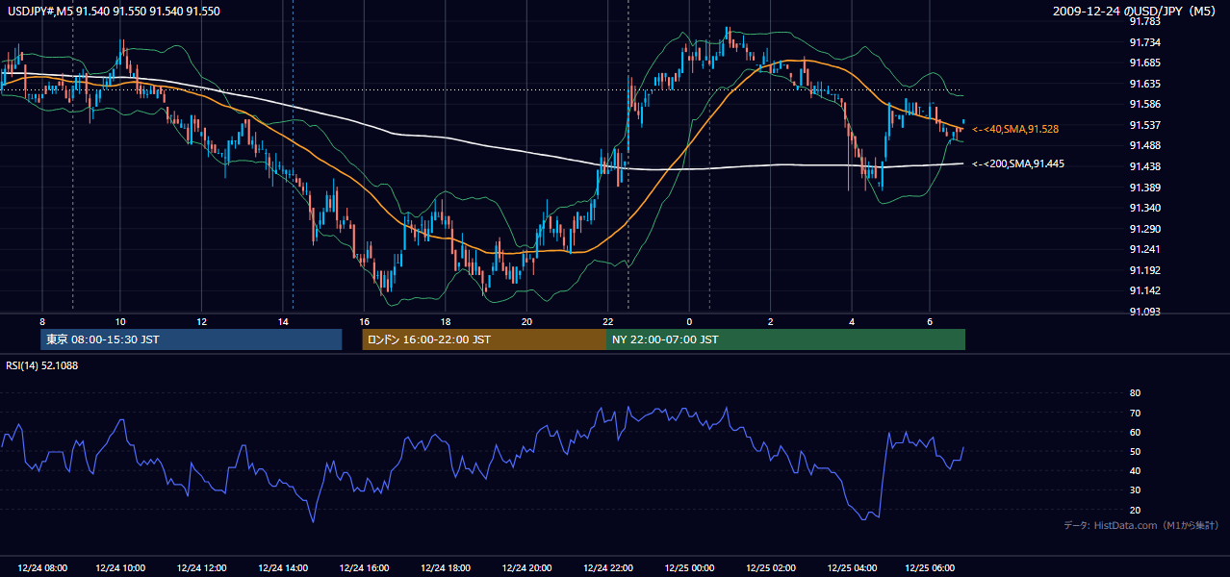The image size is (1230, 577).
Task: Click price level 91.685 on the axis
Action: (x=1144, y=63)
